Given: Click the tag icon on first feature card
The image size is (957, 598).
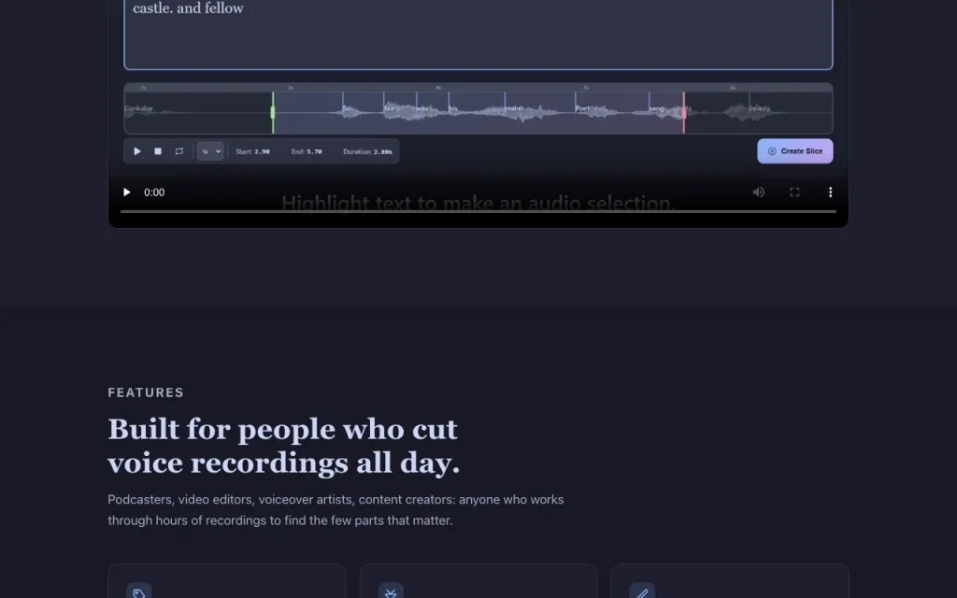Looking at the screenshot, I should (139, 592).
